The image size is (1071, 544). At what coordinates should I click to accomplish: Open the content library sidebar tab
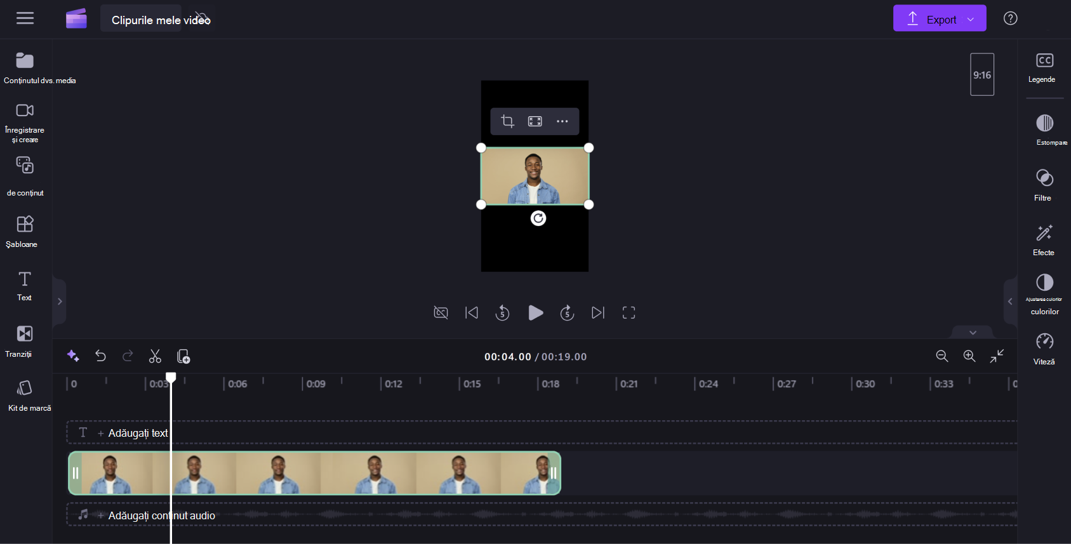(x=25, y=176)
